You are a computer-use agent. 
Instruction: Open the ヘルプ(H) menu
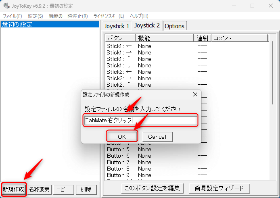[x=138, y=16]
